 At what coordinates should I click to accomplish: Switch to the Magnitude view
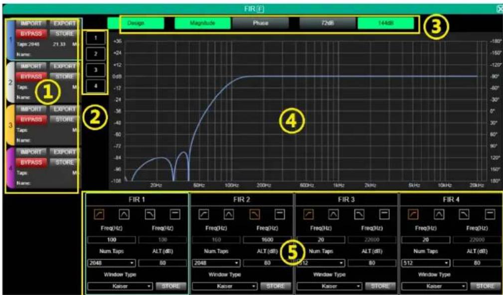click(x=202, y=23)
